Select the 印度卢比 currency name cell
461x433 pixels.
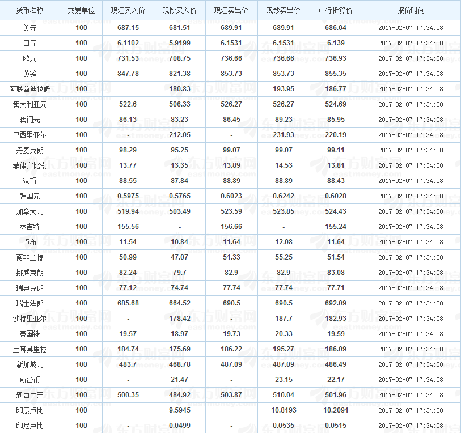click(30, 410)
